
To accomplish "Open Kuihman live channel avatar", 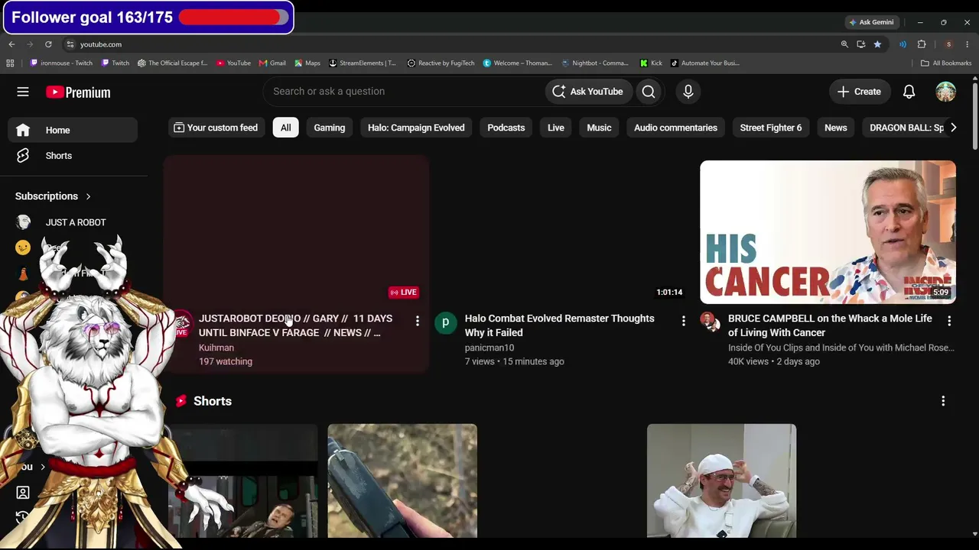I will point(181,323).
